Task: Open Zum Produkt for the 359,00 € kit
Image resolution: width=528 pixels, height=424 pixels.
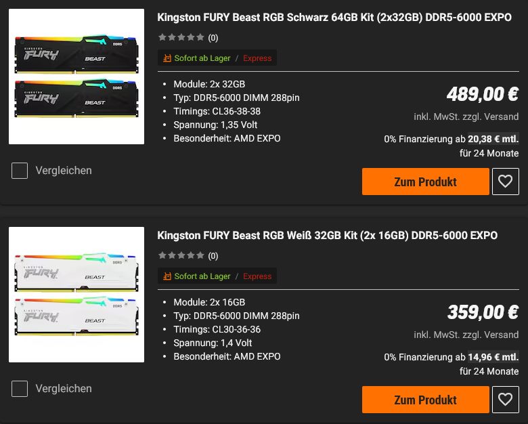Action: [x=426, y=400]
